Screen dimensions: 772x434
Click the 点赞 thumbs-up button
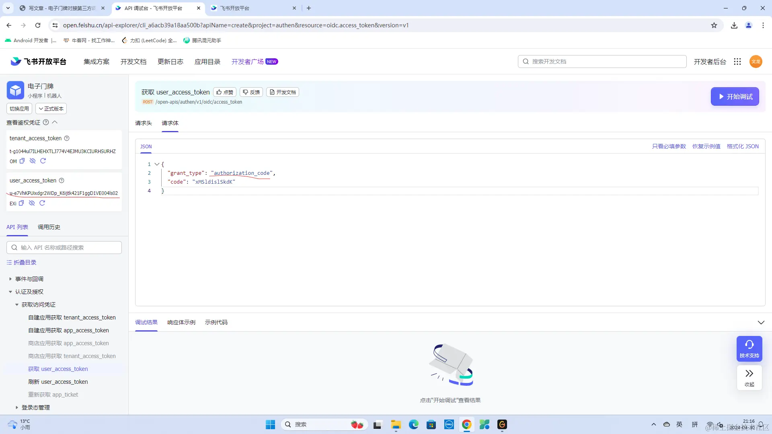[224, 92]
